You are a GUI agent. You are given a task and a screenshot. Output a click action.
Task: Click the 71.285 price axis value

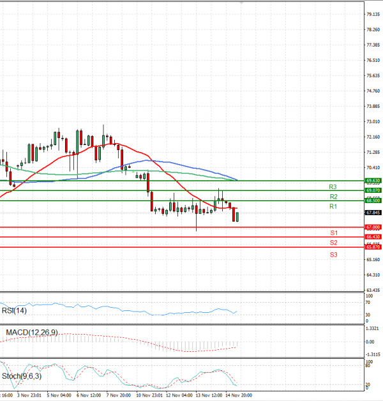point(373,153)
